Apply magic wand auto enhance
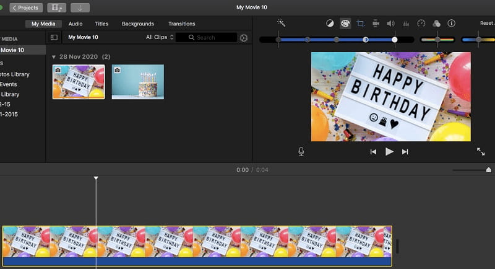The height and width of the screenshot is (269, 495). (x=281, y=23)
